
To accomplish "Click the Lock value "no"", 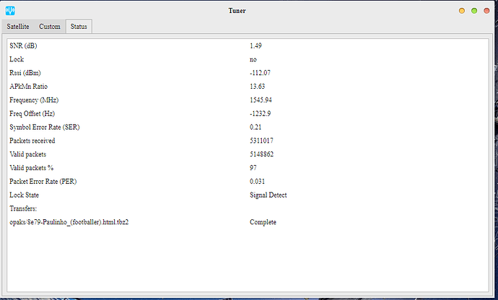I will (253, 59).
